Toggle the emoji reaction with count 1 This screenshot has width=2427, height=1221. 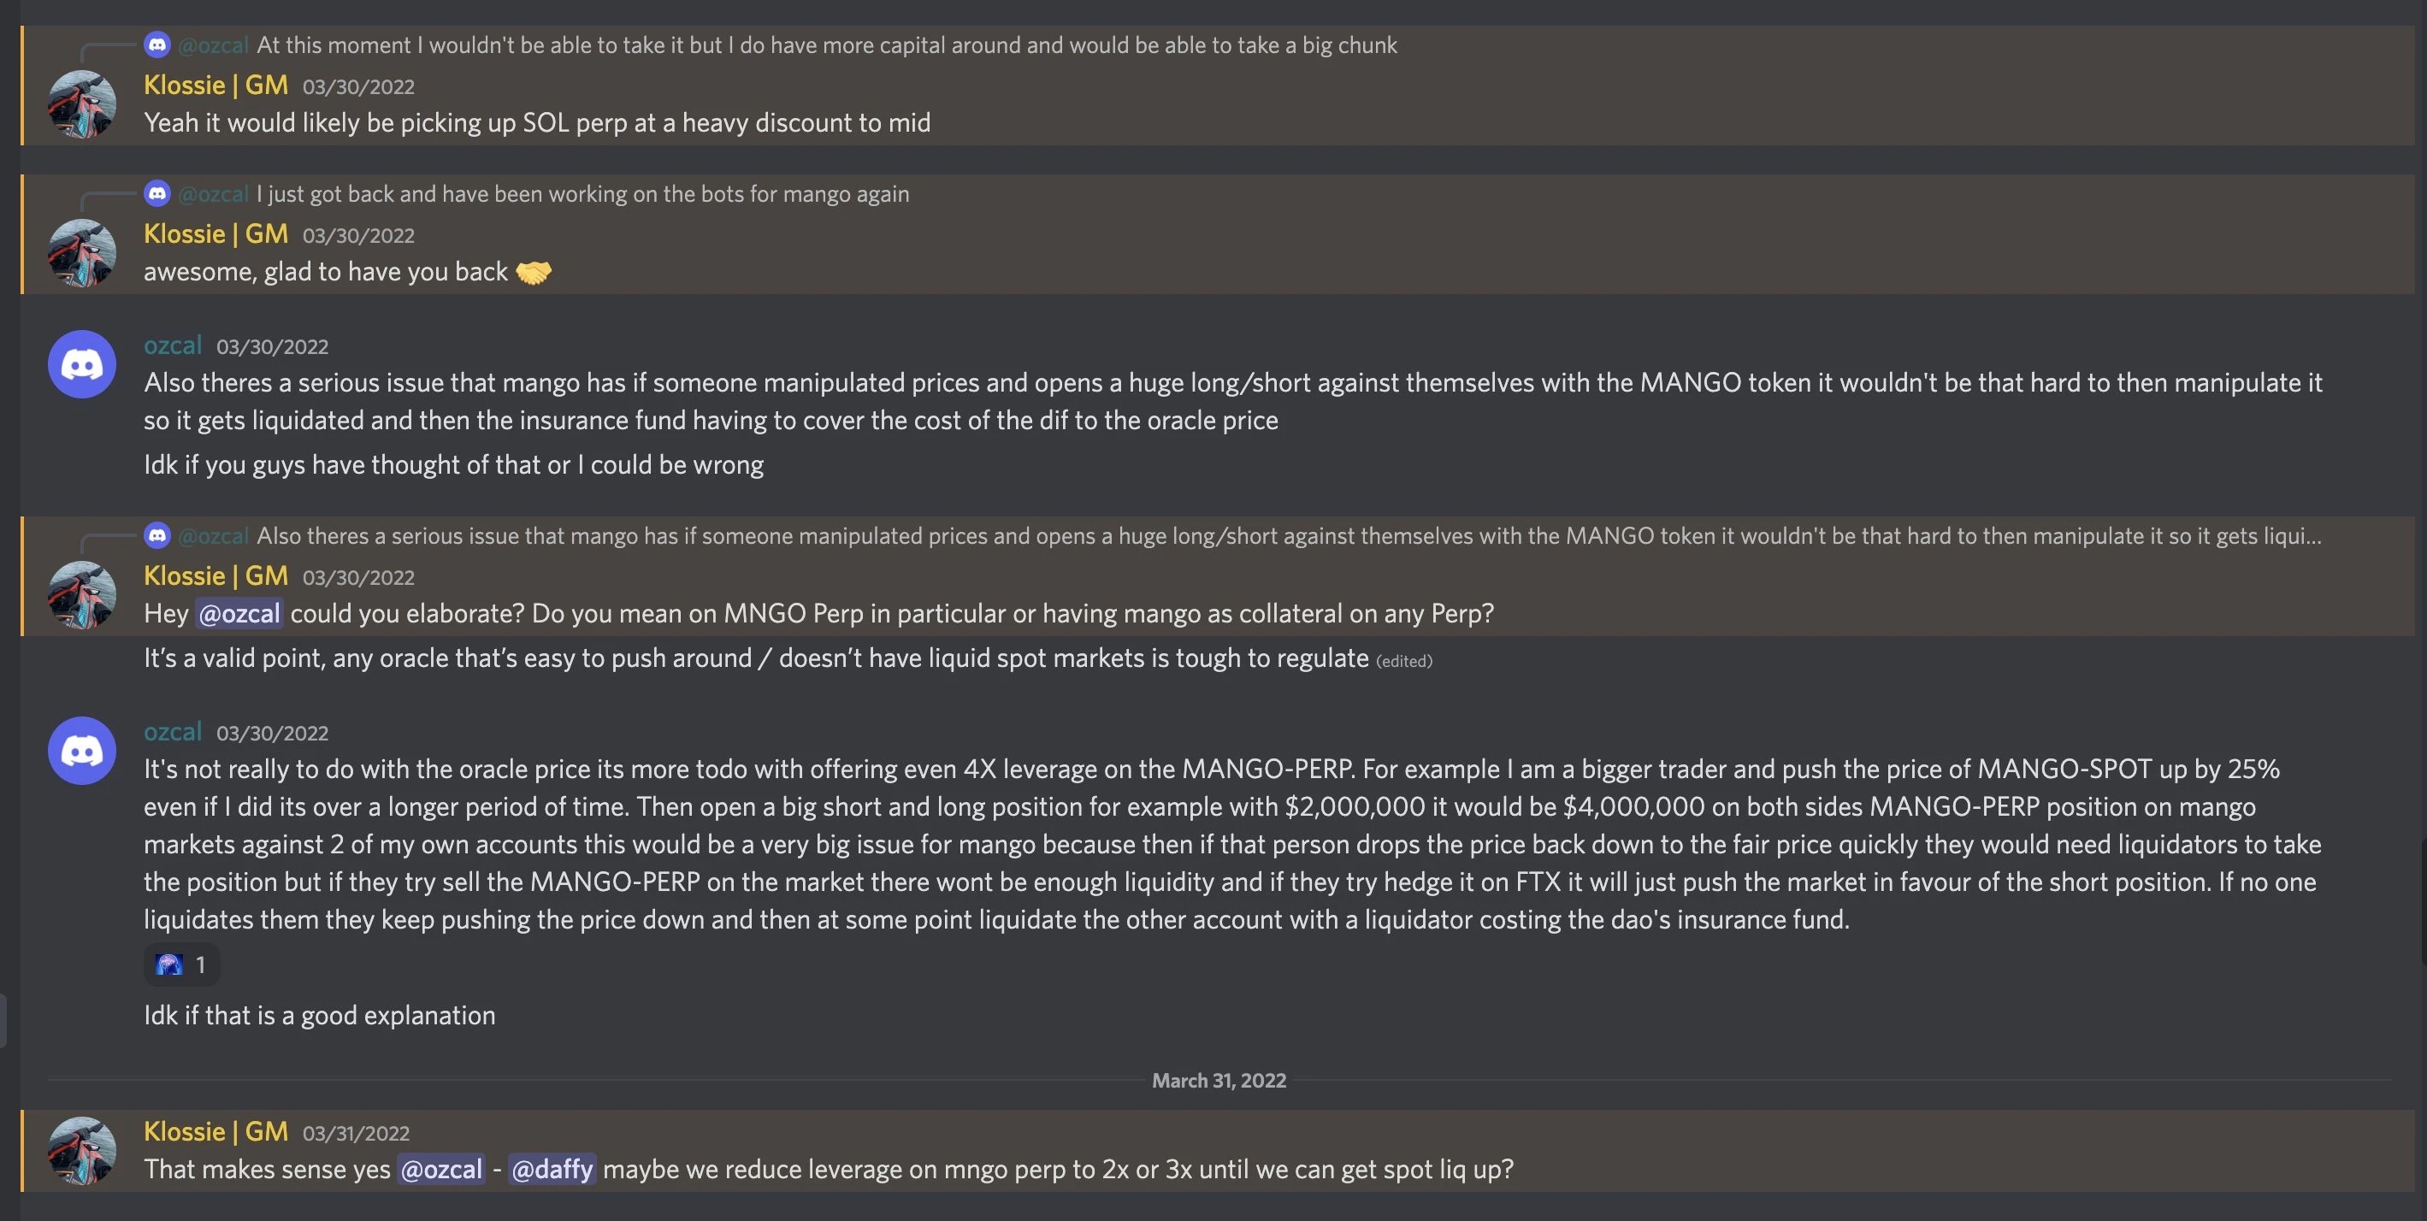[x=182, y=964]
